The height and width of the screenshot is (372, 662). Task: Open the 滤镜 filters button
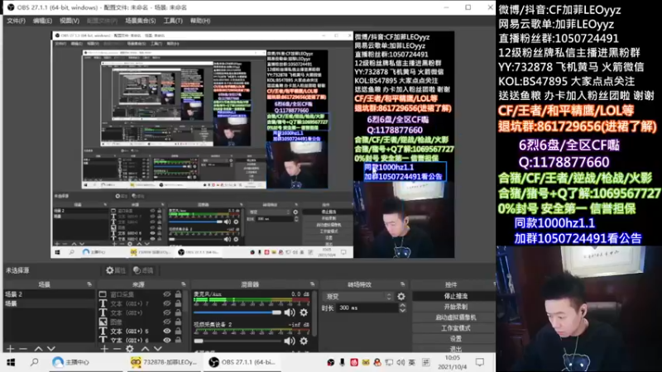click(x=143, y=270)
